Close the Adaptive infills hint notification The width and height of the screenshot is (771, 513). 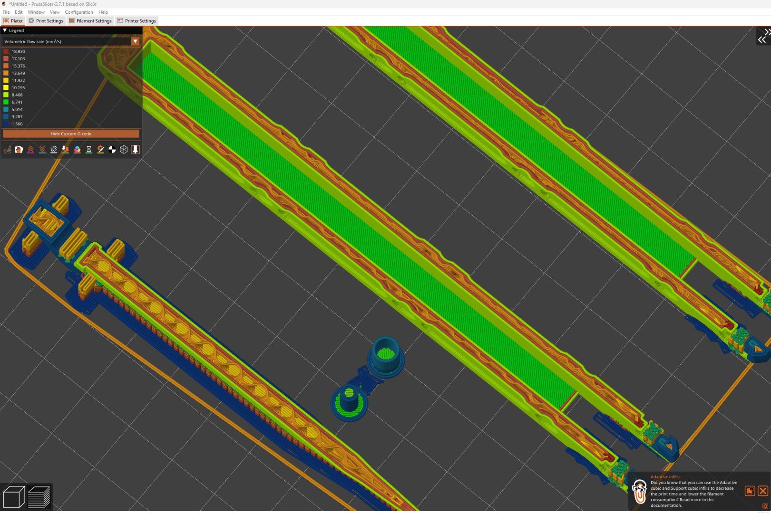pyautogui.click(x=763, y=491)
